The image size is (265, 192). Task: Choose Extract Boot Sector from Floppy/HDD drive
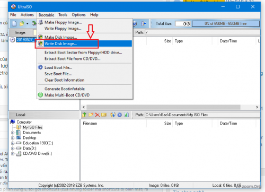tap(84, 53)
